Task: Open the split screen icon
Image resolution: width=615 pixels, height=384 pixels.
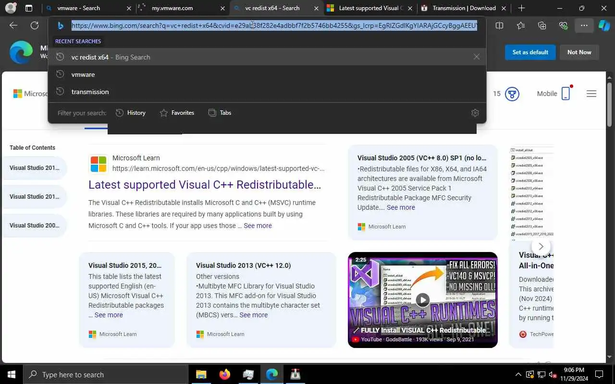Action: (x=499, y=26)
